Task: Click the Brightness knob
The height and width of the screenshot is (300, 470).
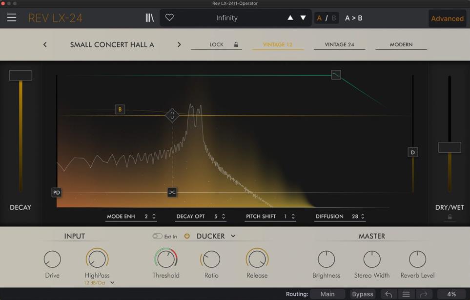Action: pos(326,259)
